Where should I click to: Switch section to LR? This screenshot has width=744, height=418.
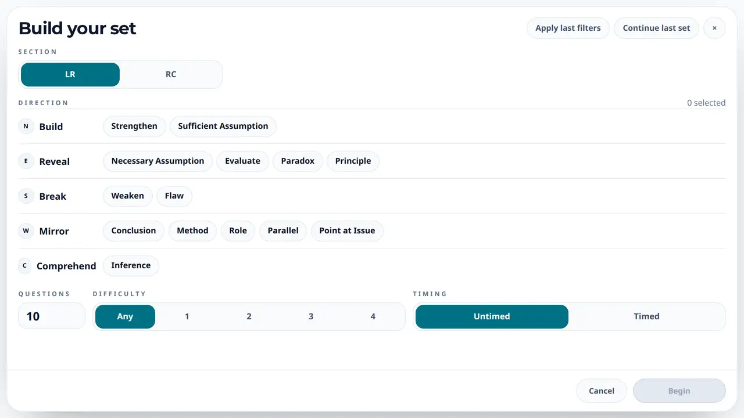pos(70,74)
